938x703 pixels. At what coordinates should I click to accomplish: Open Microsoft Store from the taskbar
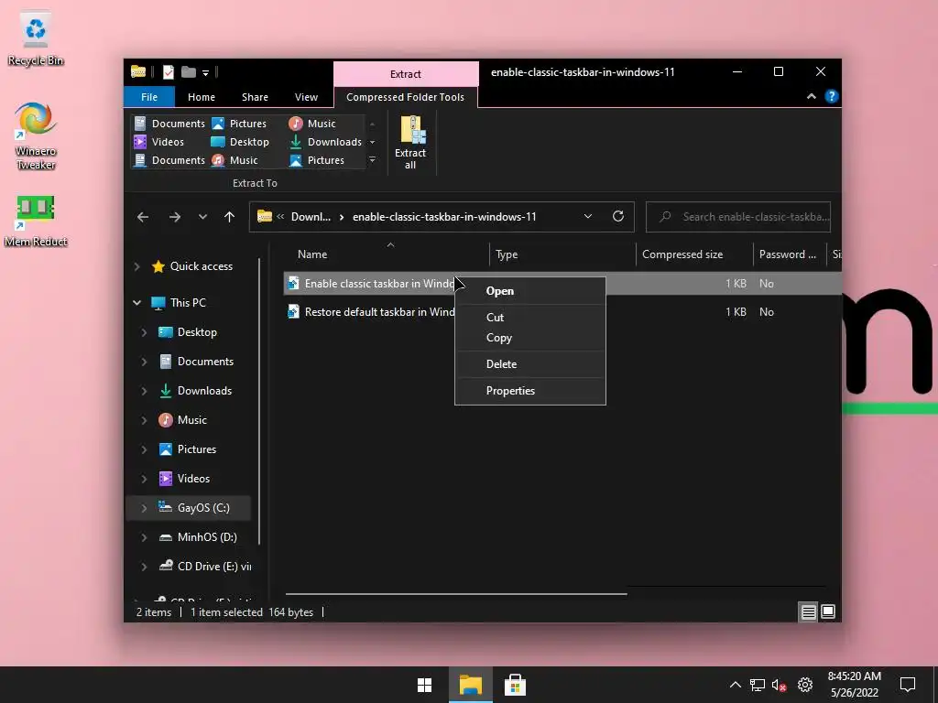click(x=515, y=685)
